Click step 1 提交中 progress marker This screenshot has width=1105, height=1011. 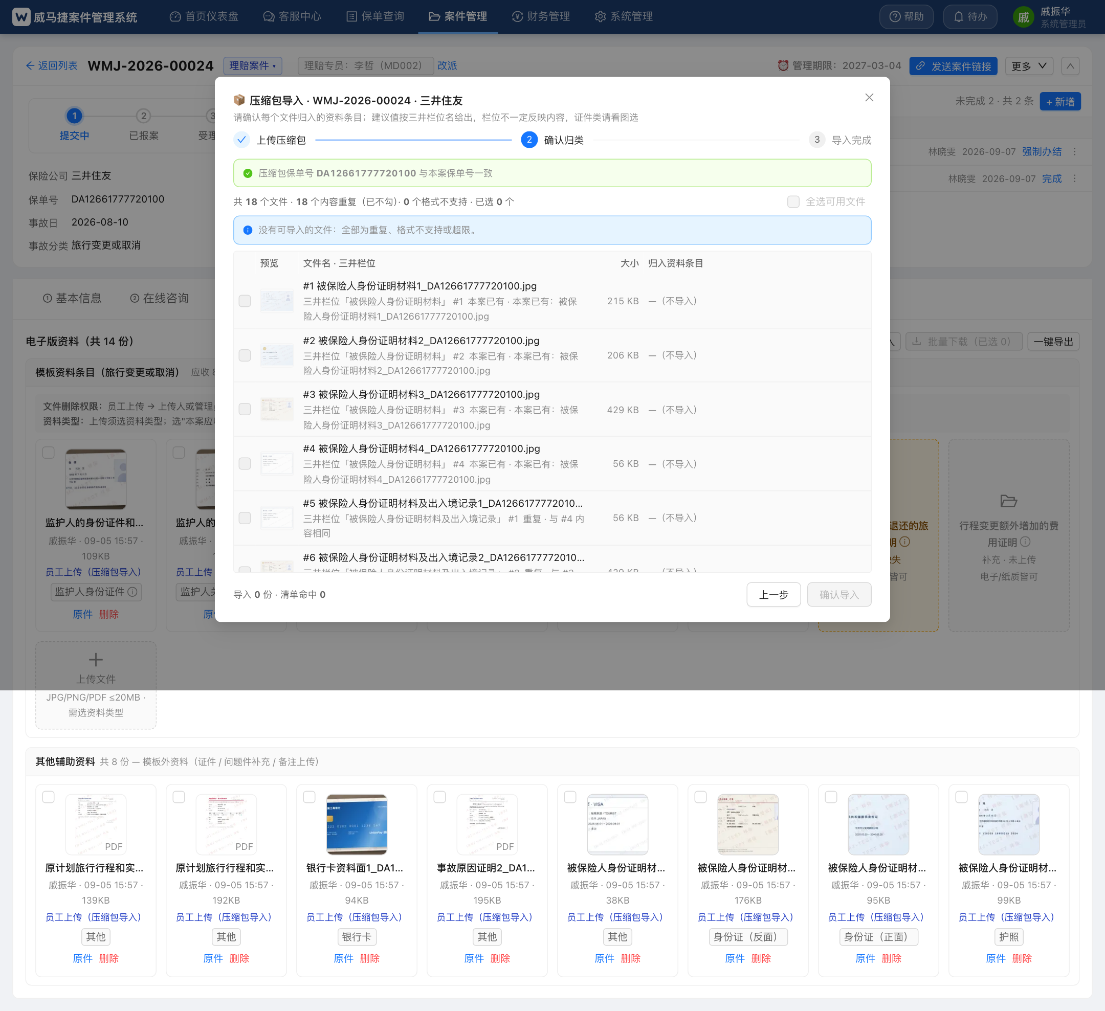coord(74,116)
